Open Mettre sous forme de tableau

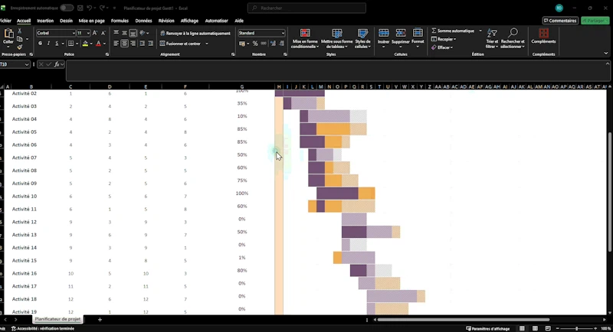[x=336, y=38]
